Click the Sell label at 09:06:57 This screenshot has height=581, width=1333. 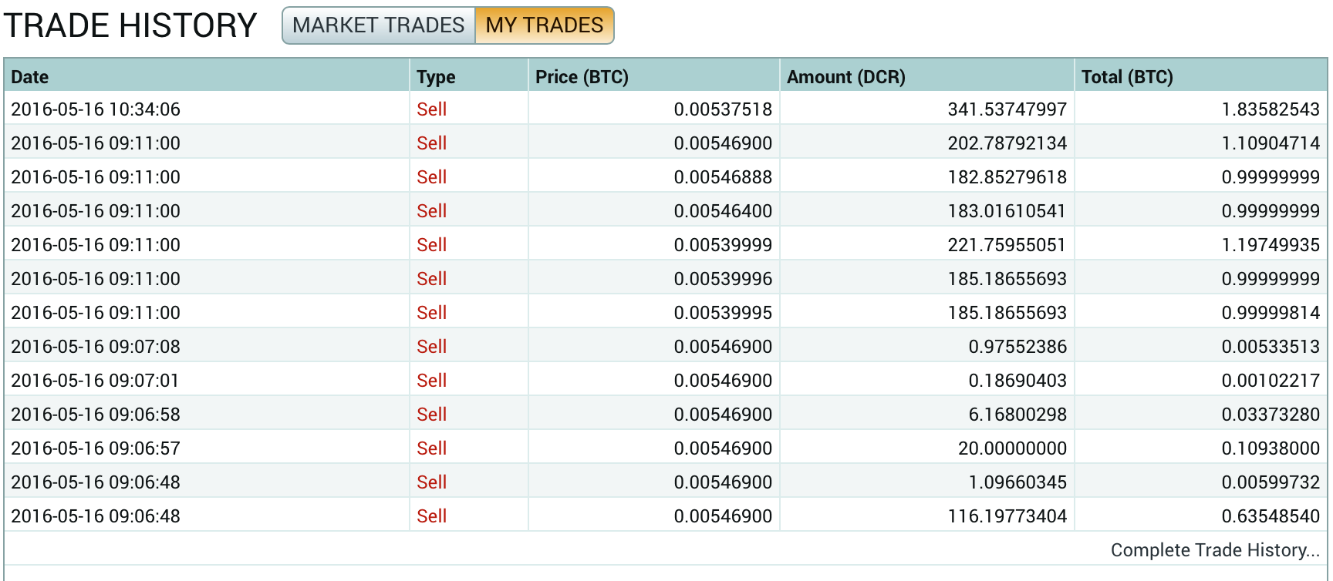431,448
